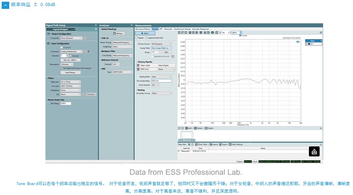
Task: Click Clear Data in Data Sets toolbar
Action: click(x=201, y=145)
